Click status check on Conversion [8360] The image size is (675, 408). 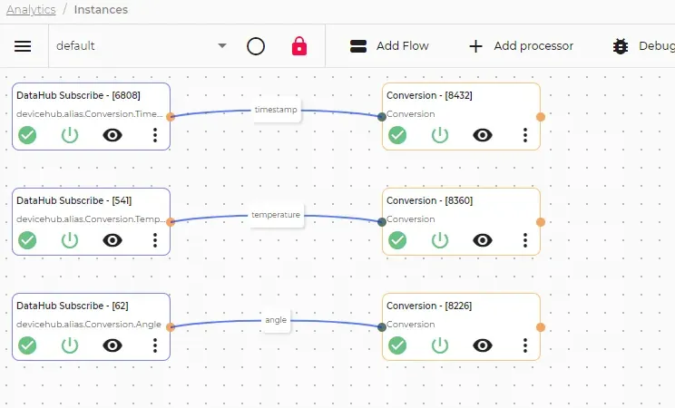397,240
